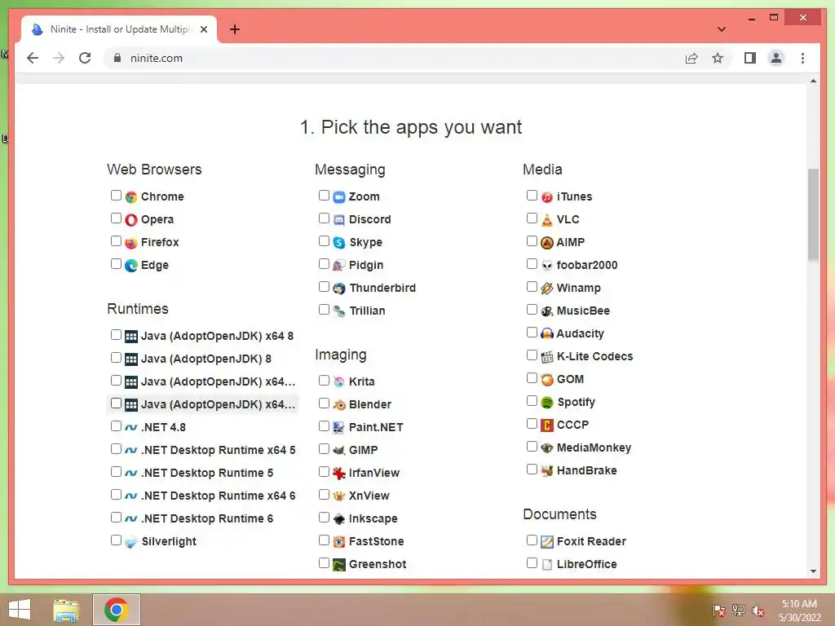Open the side panel icon in Chrome toolbar

point(750,58)
